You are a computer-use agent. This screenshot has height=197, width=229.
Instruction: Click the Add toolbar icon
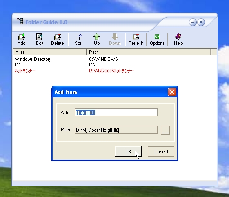[x=22, y=40]
